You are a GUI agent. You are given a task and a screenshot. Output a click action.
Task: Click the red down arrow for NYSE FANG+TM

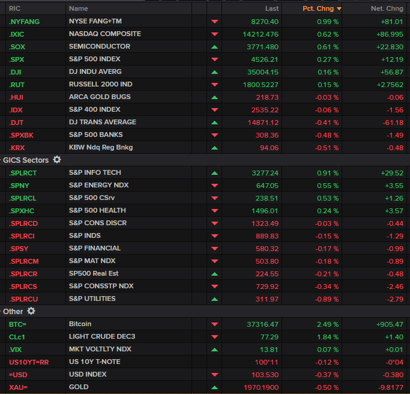215,22
